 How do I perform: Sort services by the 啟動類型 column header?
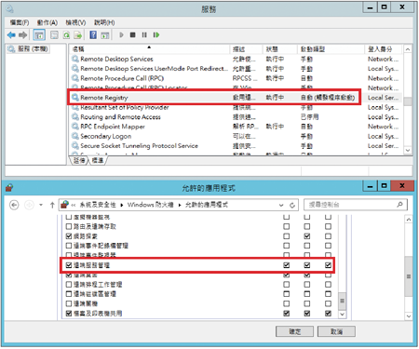pyautogui.click(x=331, y=49)
